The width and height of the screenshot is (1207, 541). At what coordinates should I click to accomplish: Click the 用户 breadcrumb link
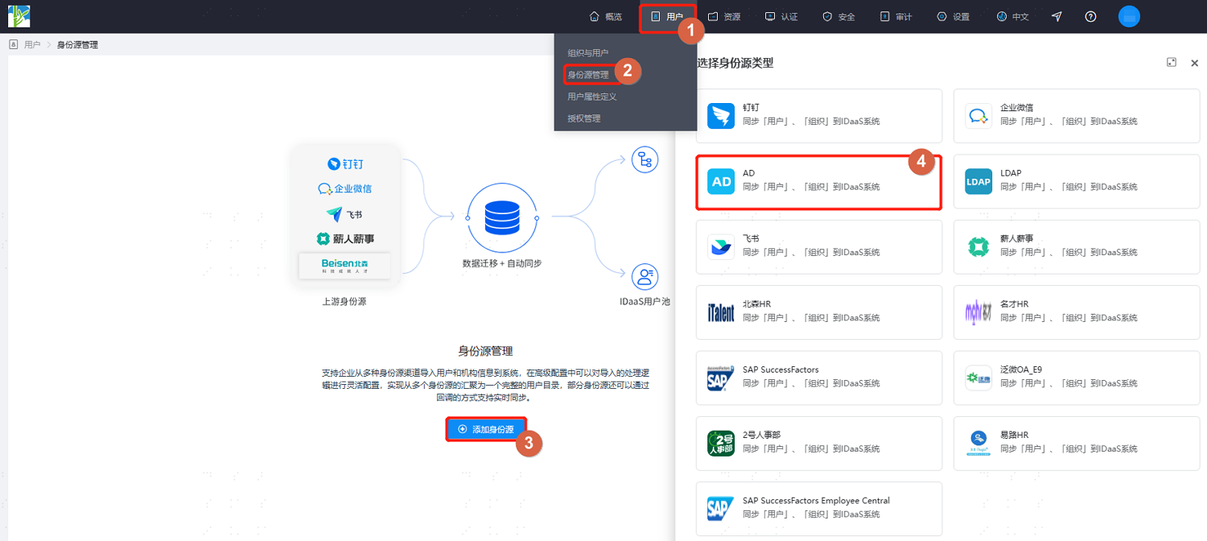point(32,45)
